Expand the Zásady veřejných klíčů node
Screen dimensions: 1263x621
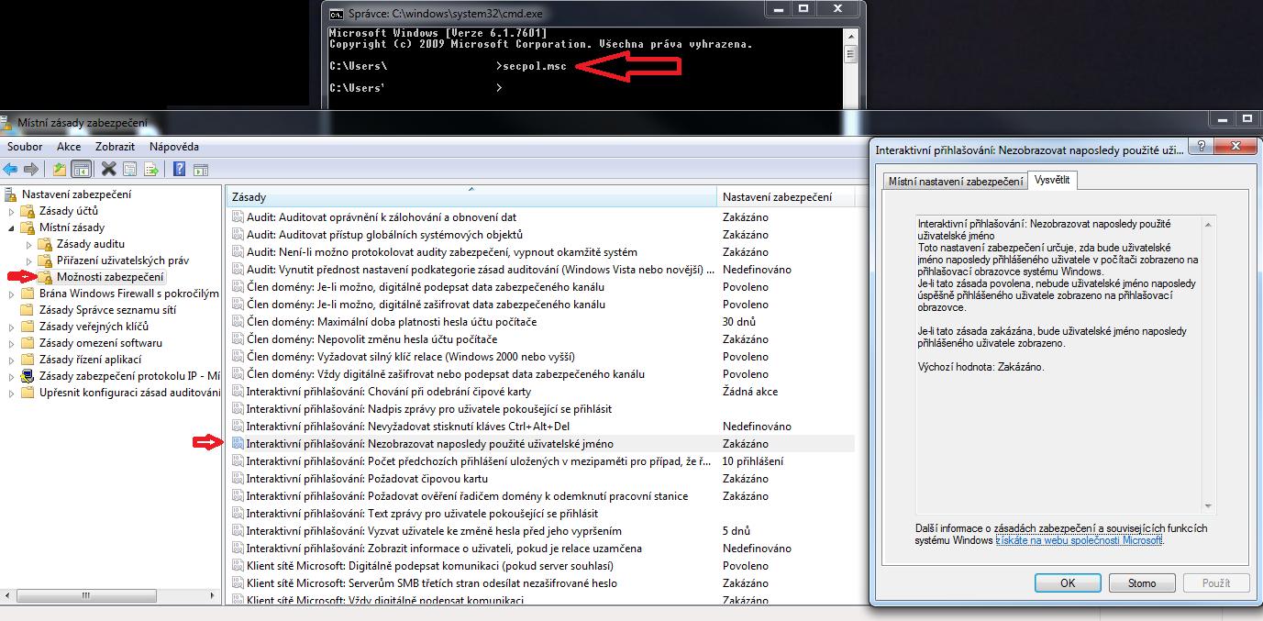pos(11,327)
